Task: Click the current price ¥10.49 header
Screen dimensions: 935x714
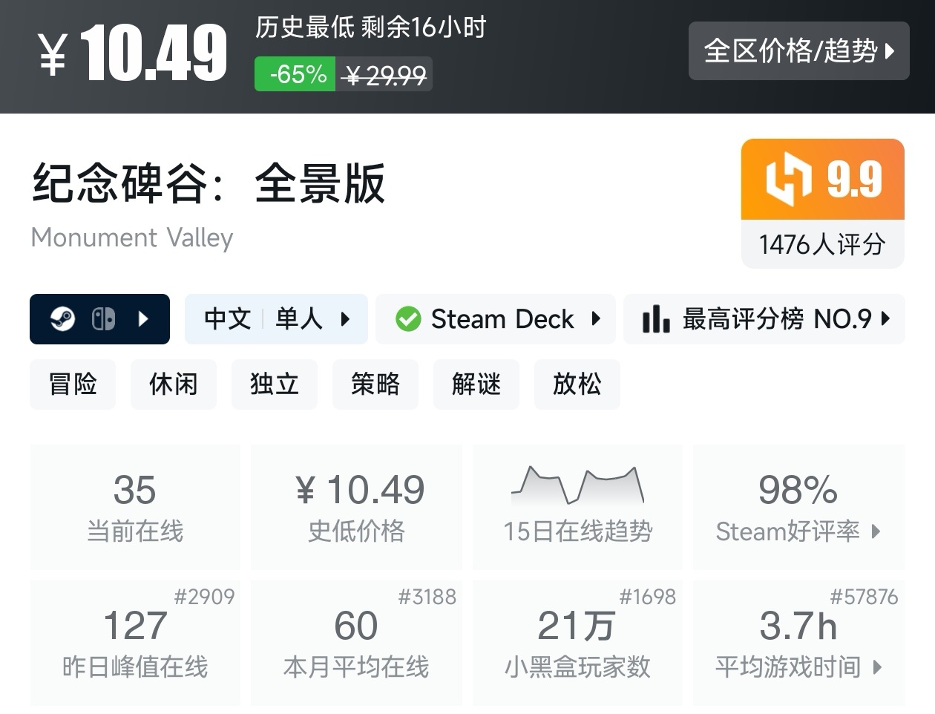Action: click(x=132, y=52)
